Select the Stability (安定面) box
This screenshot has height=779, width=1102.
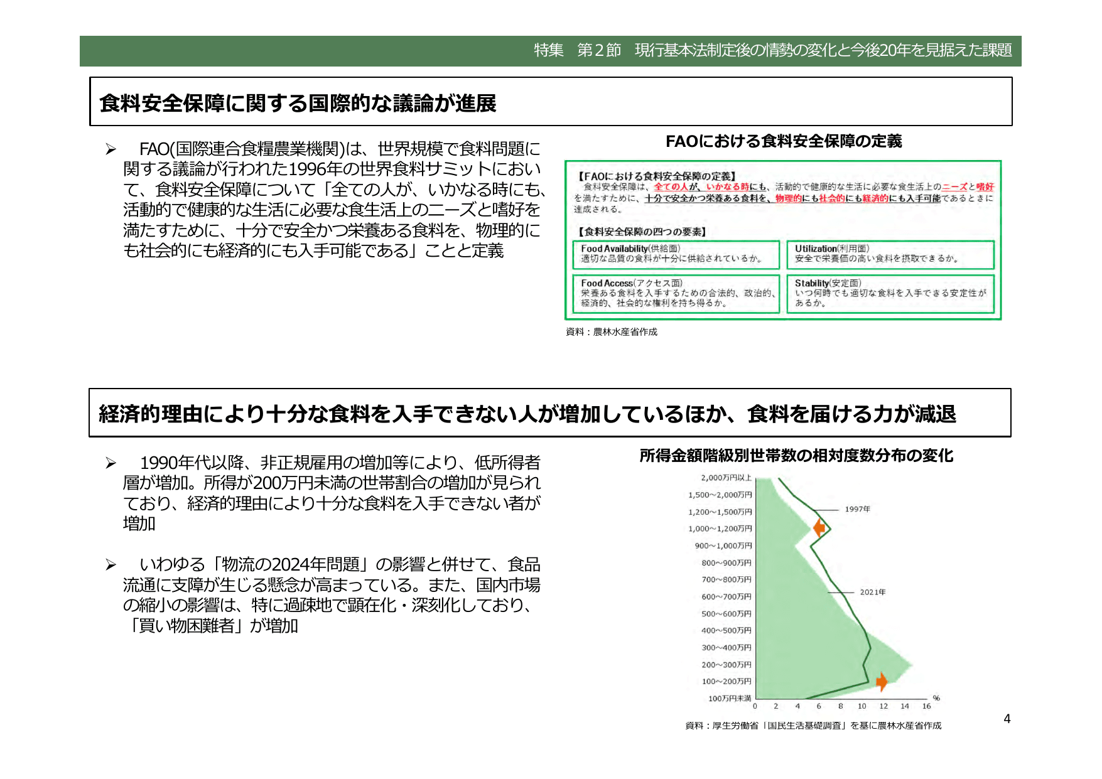892,293
